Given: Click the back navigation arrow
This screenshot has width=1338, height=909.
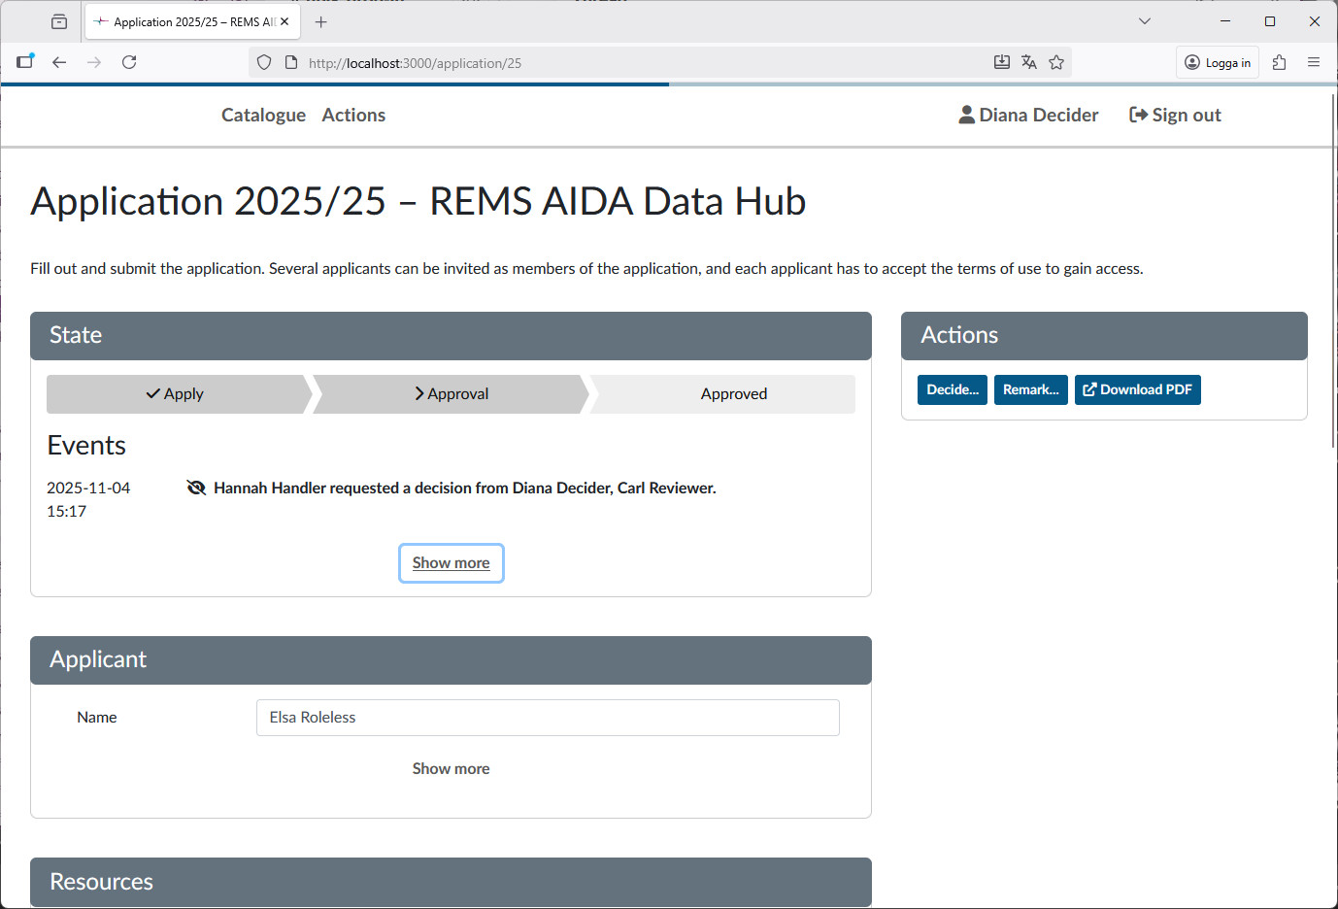Looking at the screenshot, I should (x=59, y=61).
